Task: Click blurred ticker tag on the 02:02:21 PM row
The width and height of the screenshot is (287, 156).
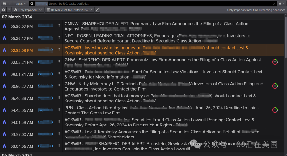Action: 45,62
